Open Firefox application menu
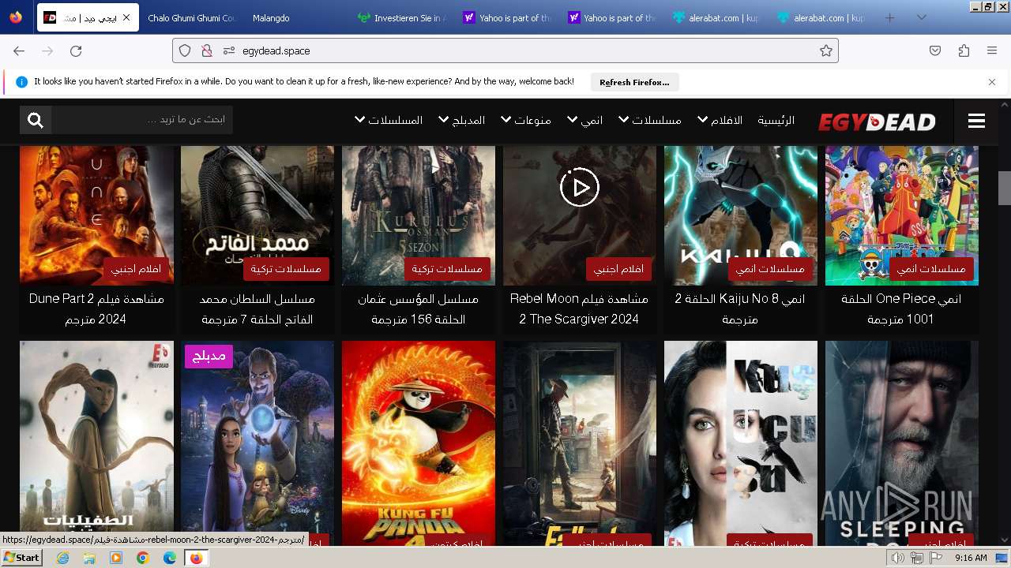 click(992, 50)
